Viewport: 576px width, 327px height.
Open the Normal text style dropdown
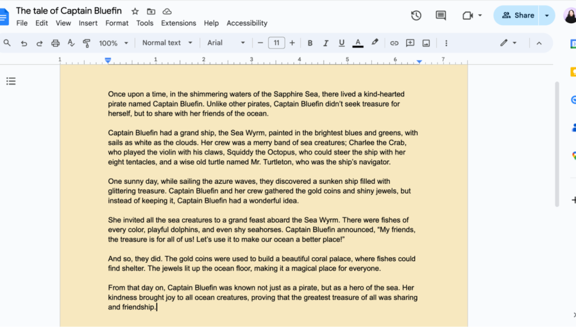click(167, 43)
